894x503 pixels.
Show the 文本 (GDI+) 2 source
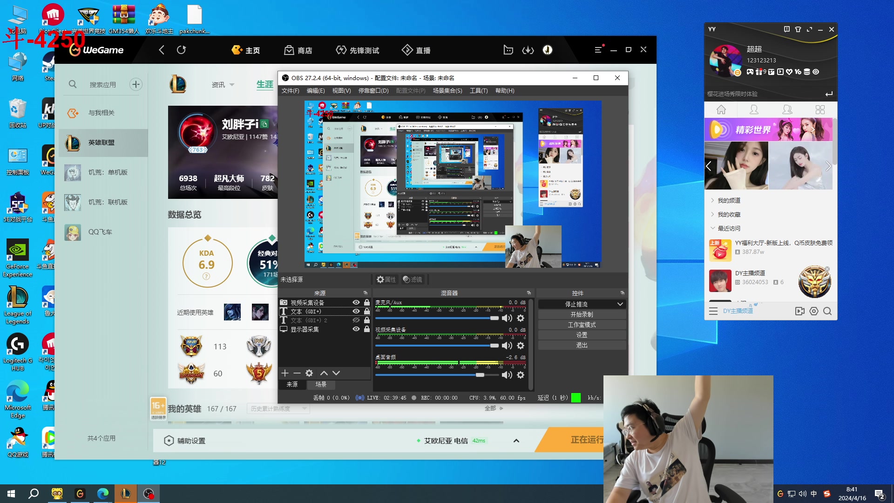pos(356,320)
